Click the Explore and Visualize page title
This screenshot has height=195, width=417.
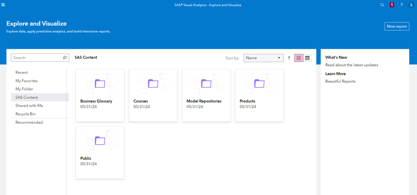pos(36,24)
